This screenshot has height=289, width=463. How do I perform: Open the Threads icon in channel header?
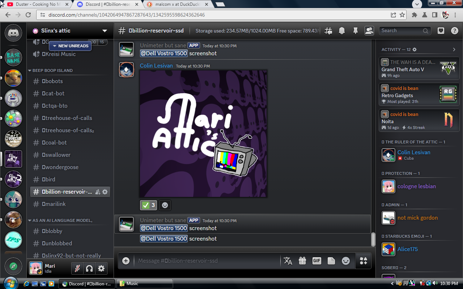(x=328, y=31)
